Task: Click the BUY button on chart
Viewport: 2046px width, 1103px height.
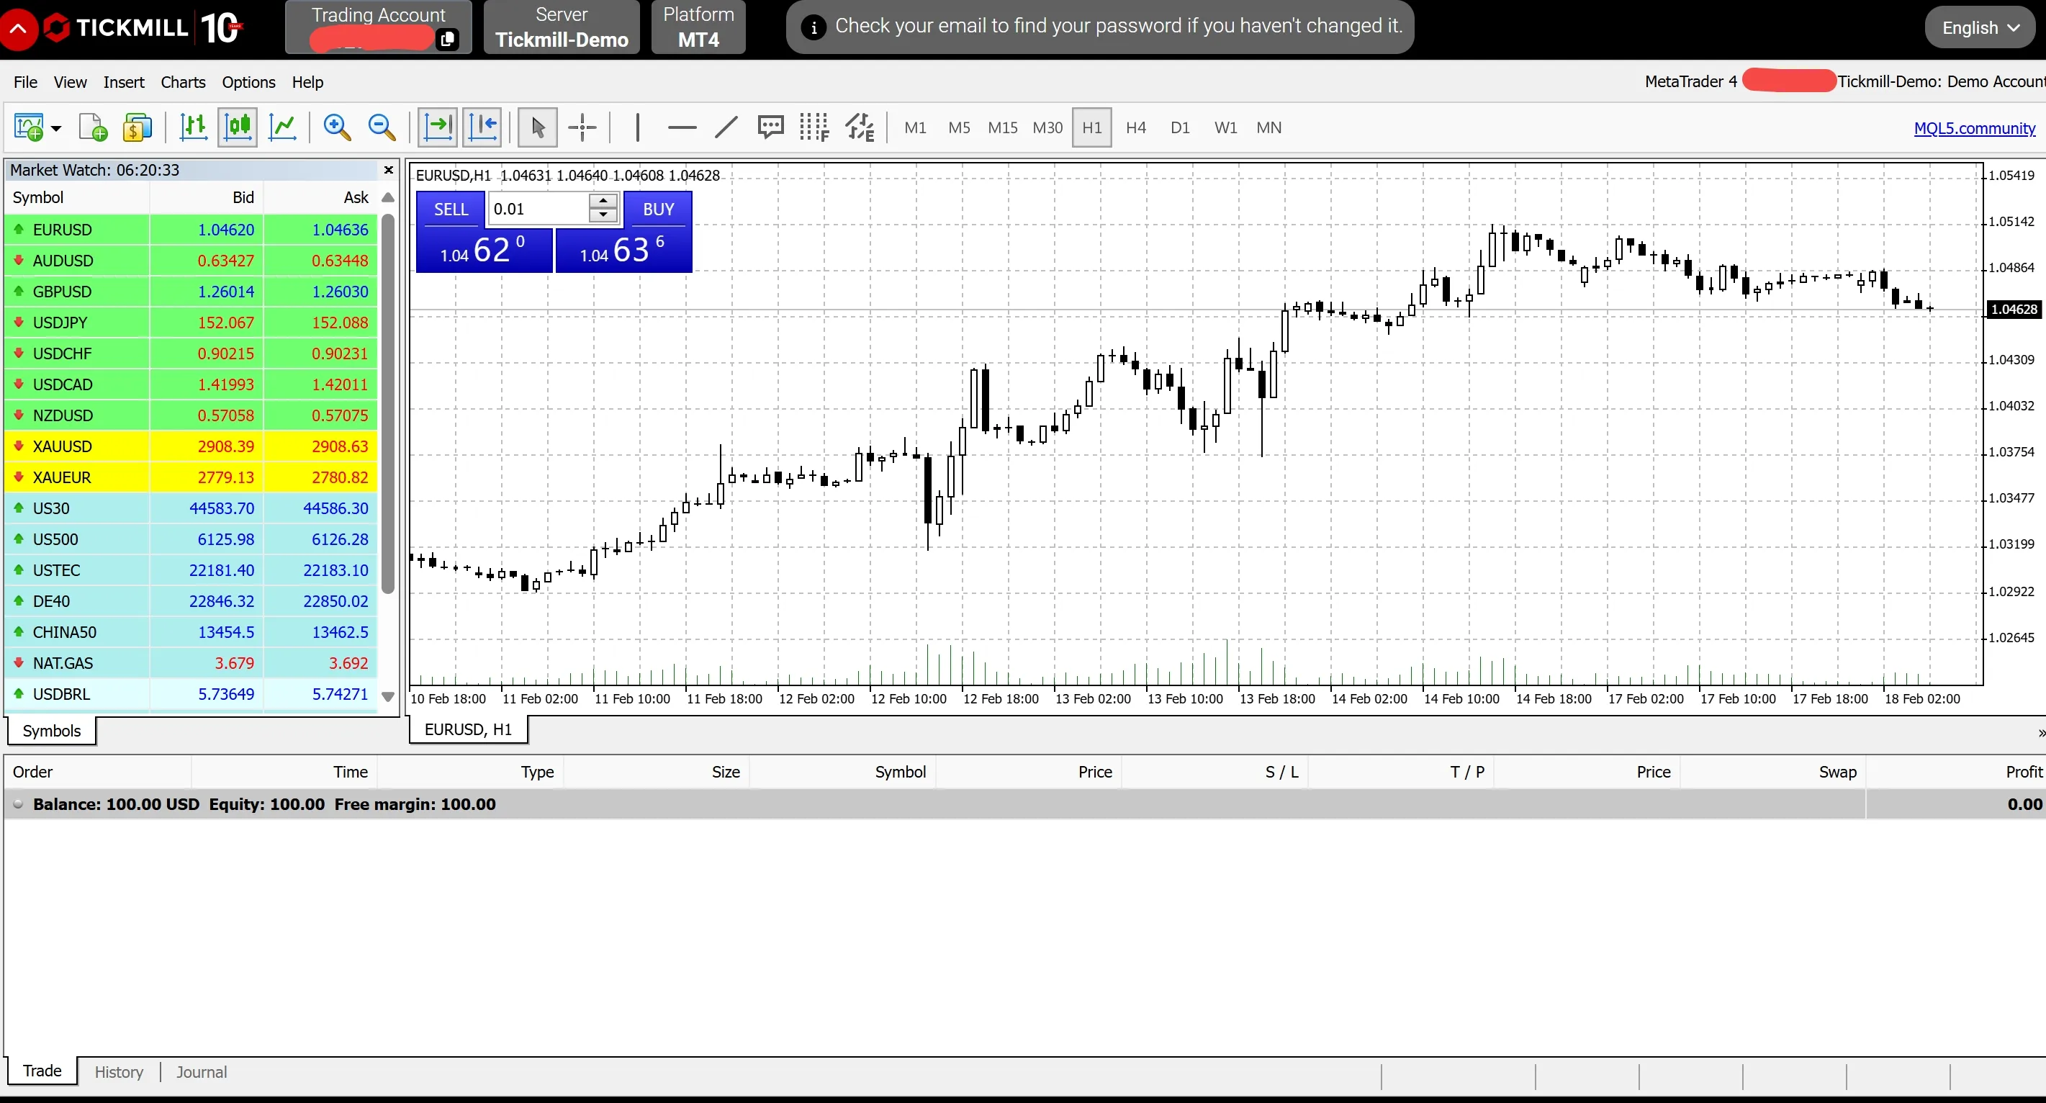Action: 658,210
